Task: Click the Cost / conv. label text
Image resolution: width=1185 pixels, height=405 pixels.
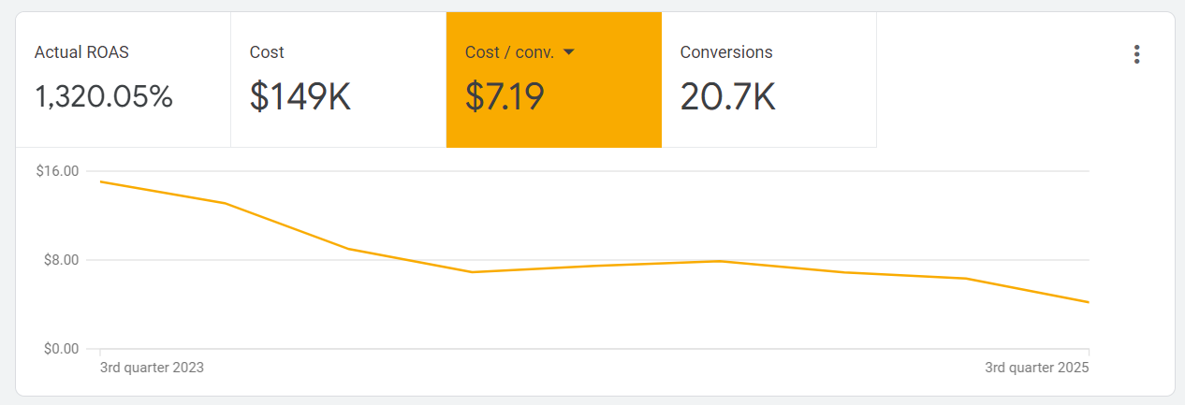Action: 509,52
